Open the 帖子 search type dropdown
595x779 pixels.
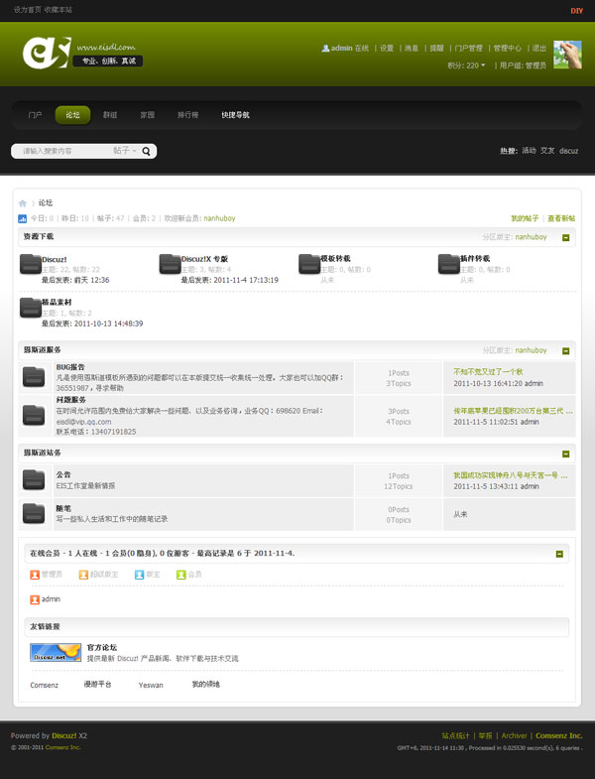tap(125, 151)
